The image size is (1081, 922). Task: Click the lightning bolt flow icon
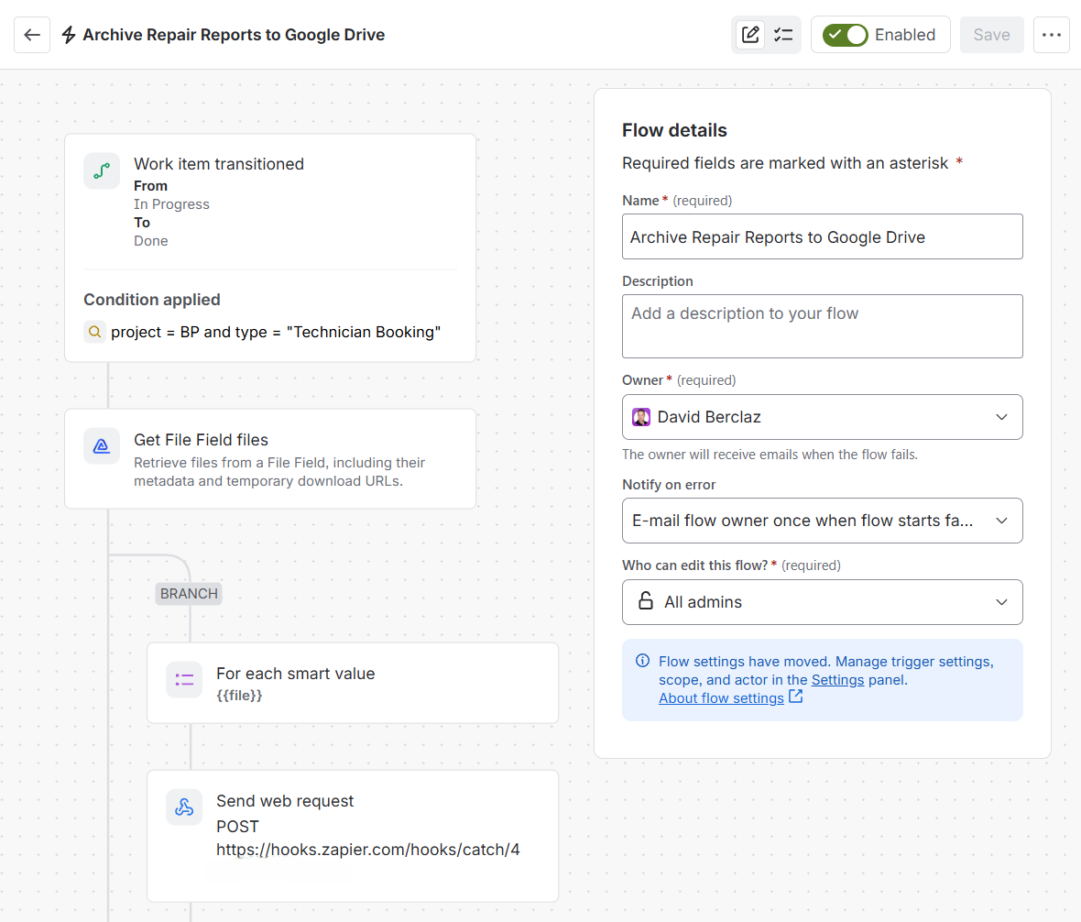point(69,35)
